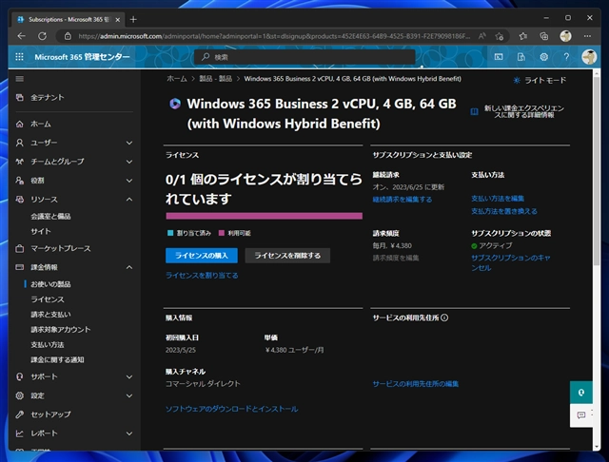Expand the 設定 chevron
Viewport: 609px width, 462px height.
click(x=129, y=395)
